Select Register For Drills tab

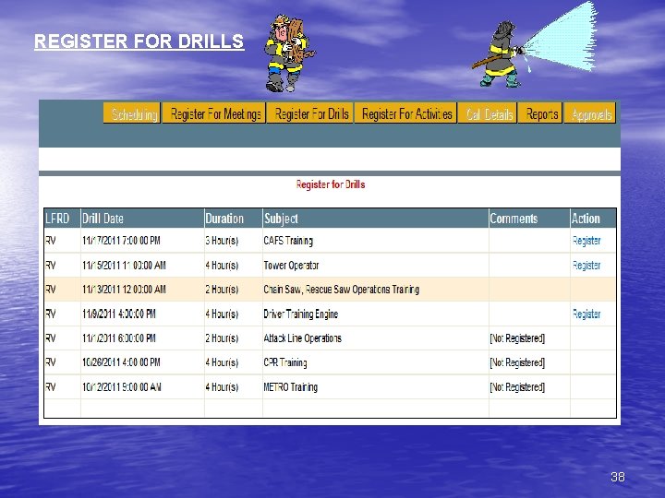coord(310,113)
